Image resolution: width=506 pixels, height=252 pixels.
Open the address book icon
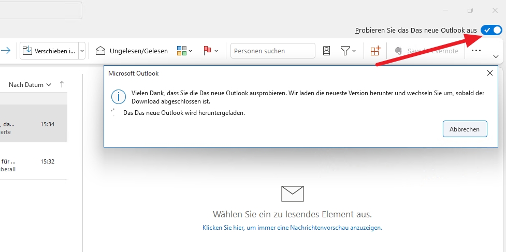(x=326, y=51)
